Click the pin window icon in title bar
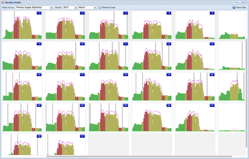Screen dimensions: 249x159 click(x=237, y=2)
